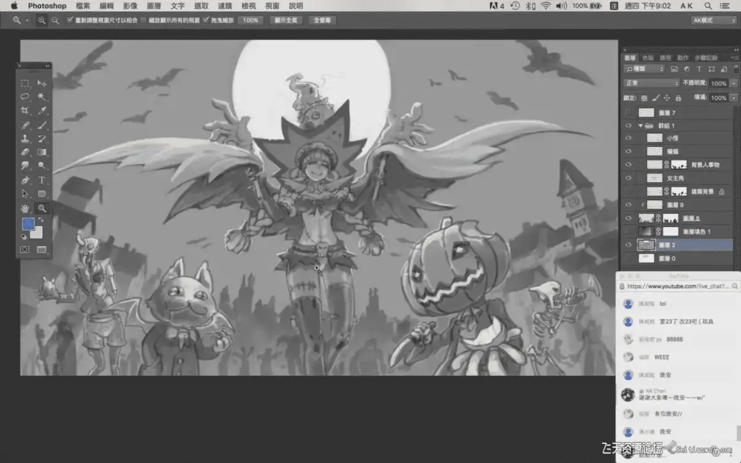Select the Healing Brush tool
This screenshot has height=463, width=741.
point(25,125)
